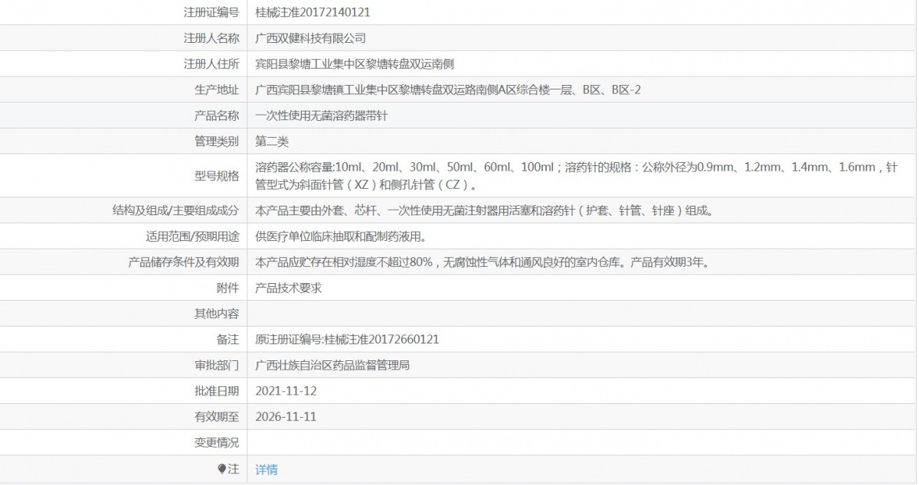The image size is (919, 485).
Task: Select intended use text 供医疗单位临床抽取和配制药液用
Action: tap(341, 236)
